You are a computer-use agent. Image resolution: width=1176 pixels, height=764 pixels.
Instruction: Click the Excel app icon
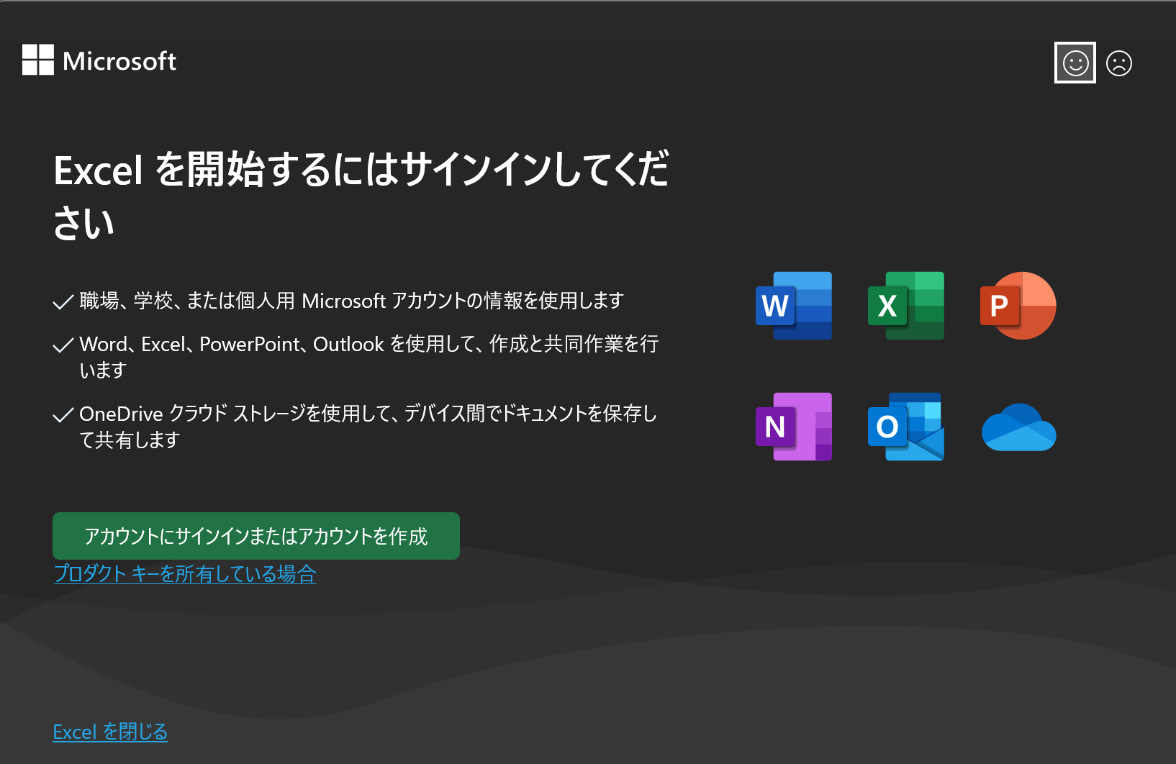pyautogui.click(x=906, y=306)
